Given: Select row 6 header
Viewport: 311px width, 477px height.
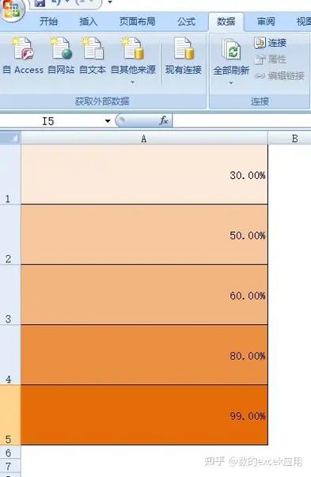Looking at the screenshot, I should click(x=10, y=452).
